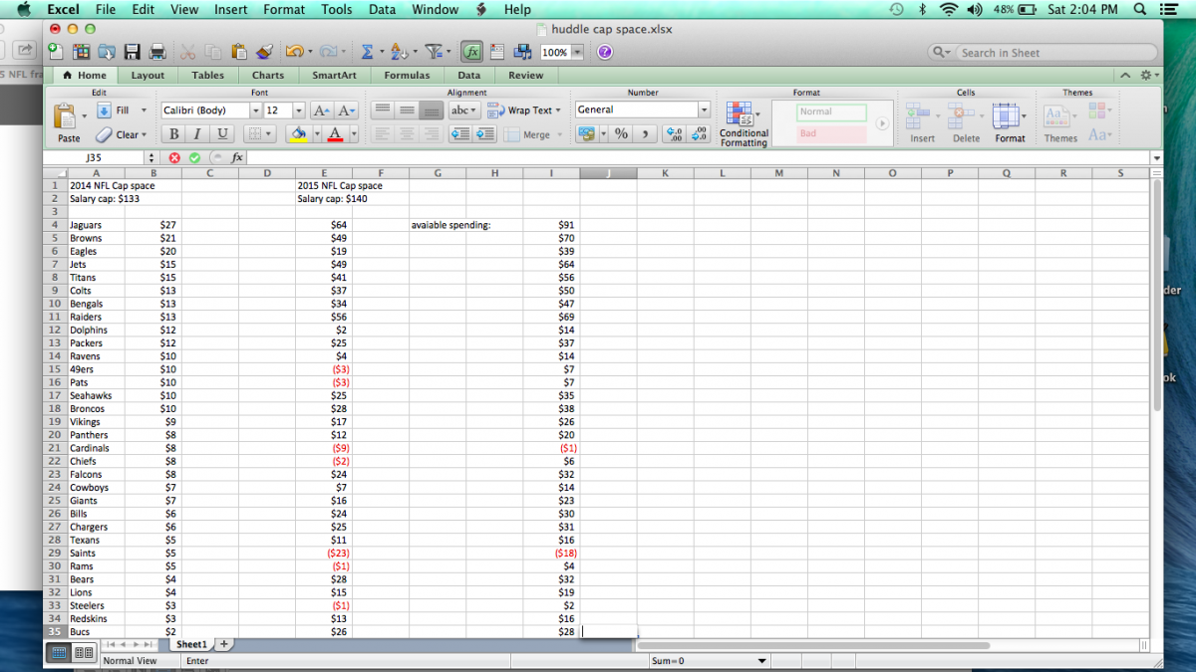Image resolution: width=1196 pixels, height=672 pixels.
Task: Click the Name Box showing J35
Action: (95, 157)
